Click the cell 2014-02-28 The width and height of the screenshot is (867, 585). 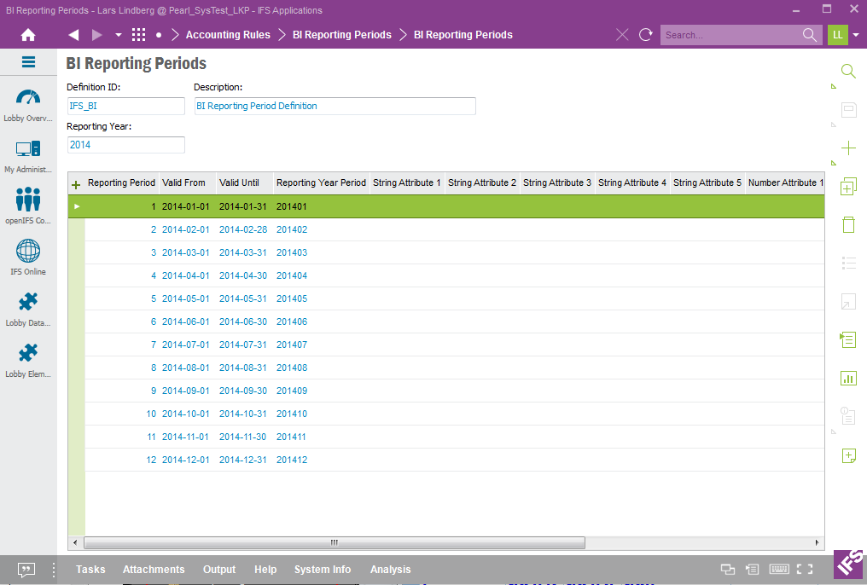(243, 229)
